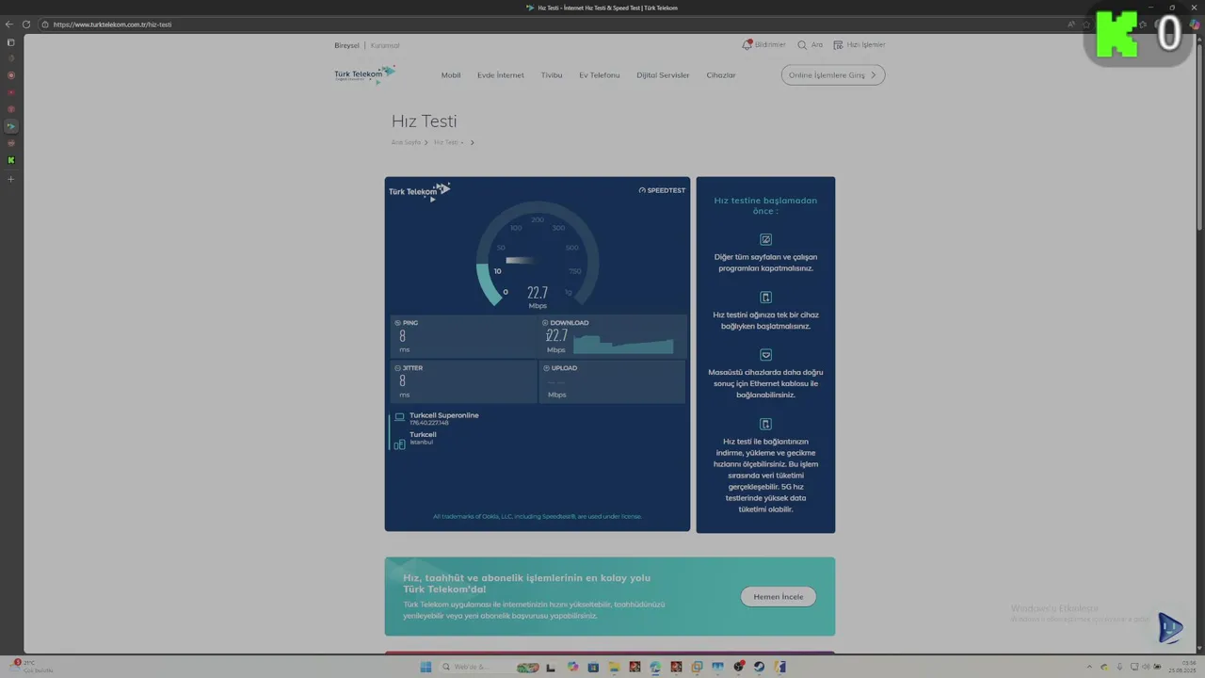This screenshot has height=678, width=1205.
Task: Open the chat assistant floating icon
Action: click(1169, 627)
